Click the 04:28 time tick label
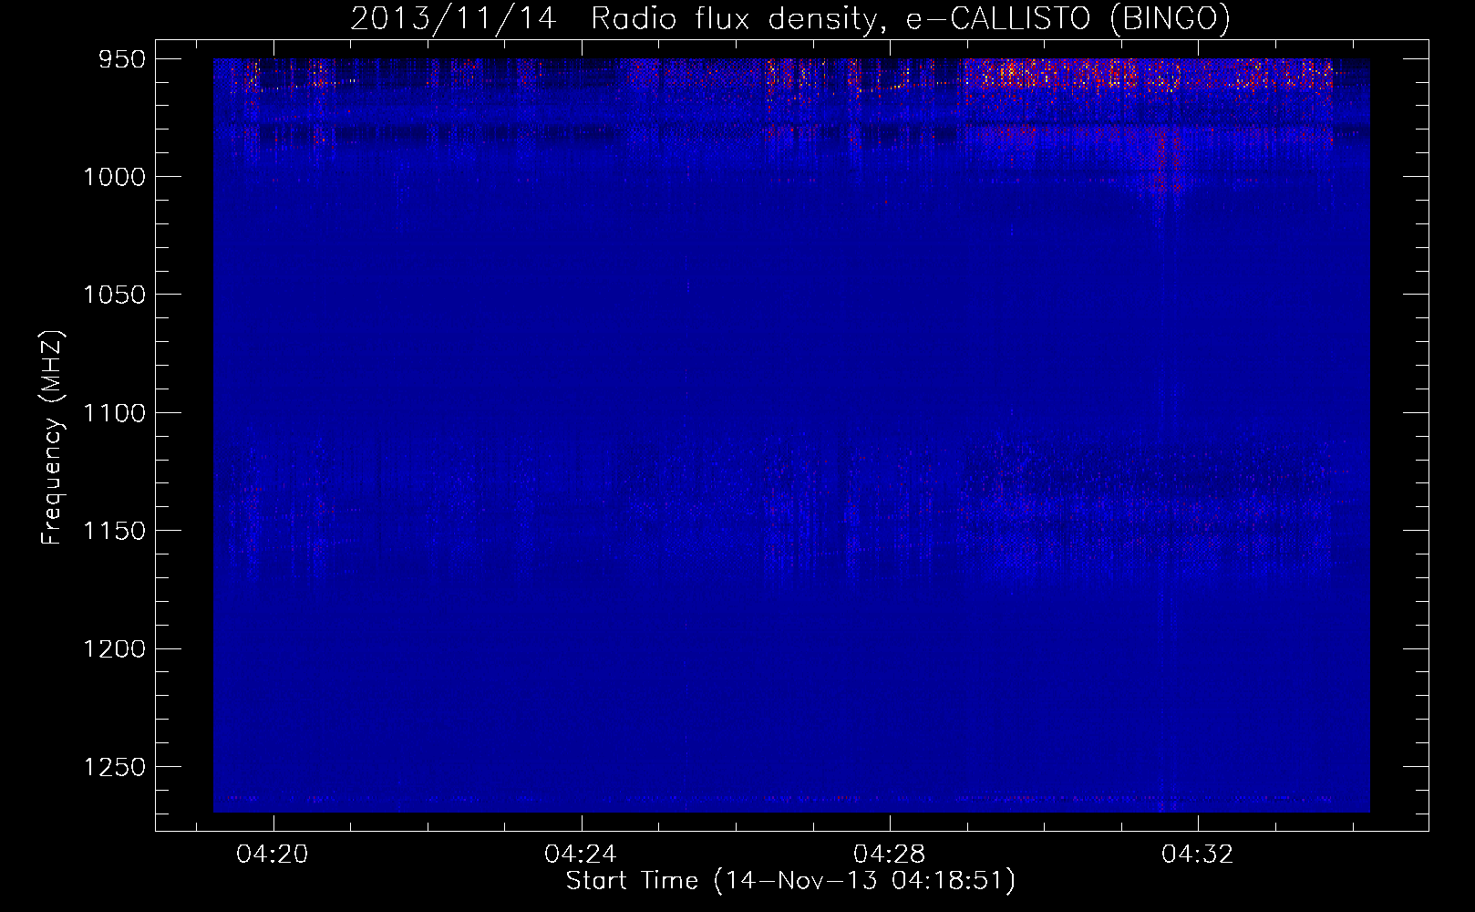The image size is (1475, 912). [889, 854]
